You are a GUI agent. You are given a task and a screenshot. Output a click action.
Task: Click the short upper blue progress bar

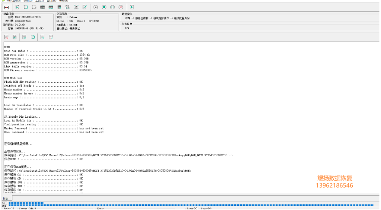[26, 203]
